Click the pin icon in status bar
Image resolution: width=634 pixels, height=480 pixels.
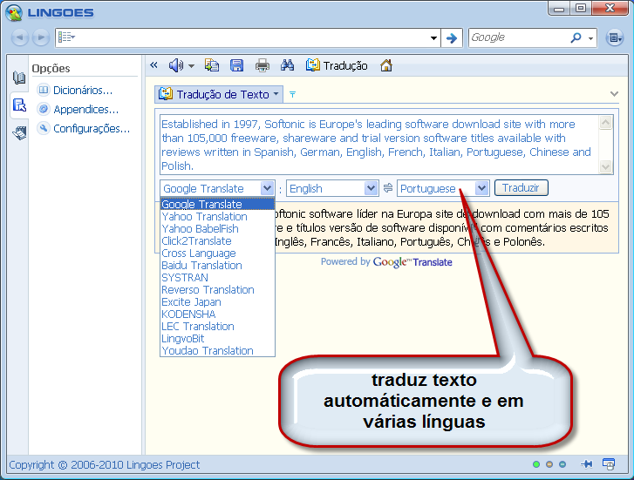587,464
